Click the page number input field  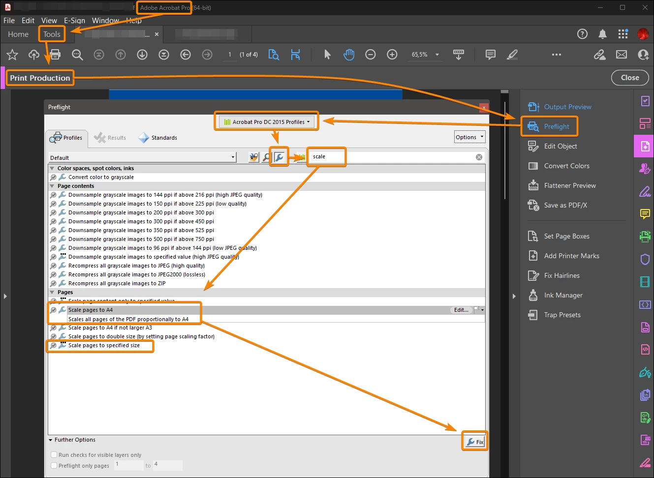pos(229,55)
